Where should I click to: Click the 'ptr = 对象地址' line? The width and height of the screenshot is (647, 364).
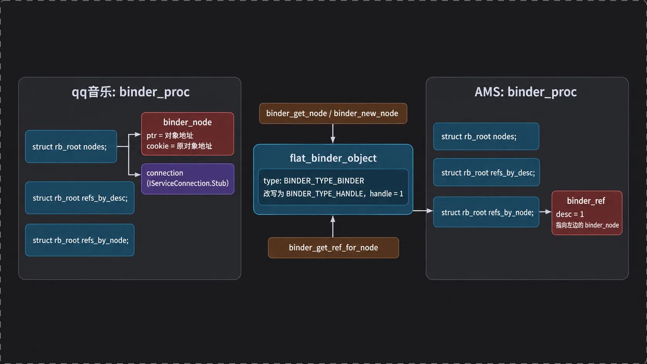(170, 135)
